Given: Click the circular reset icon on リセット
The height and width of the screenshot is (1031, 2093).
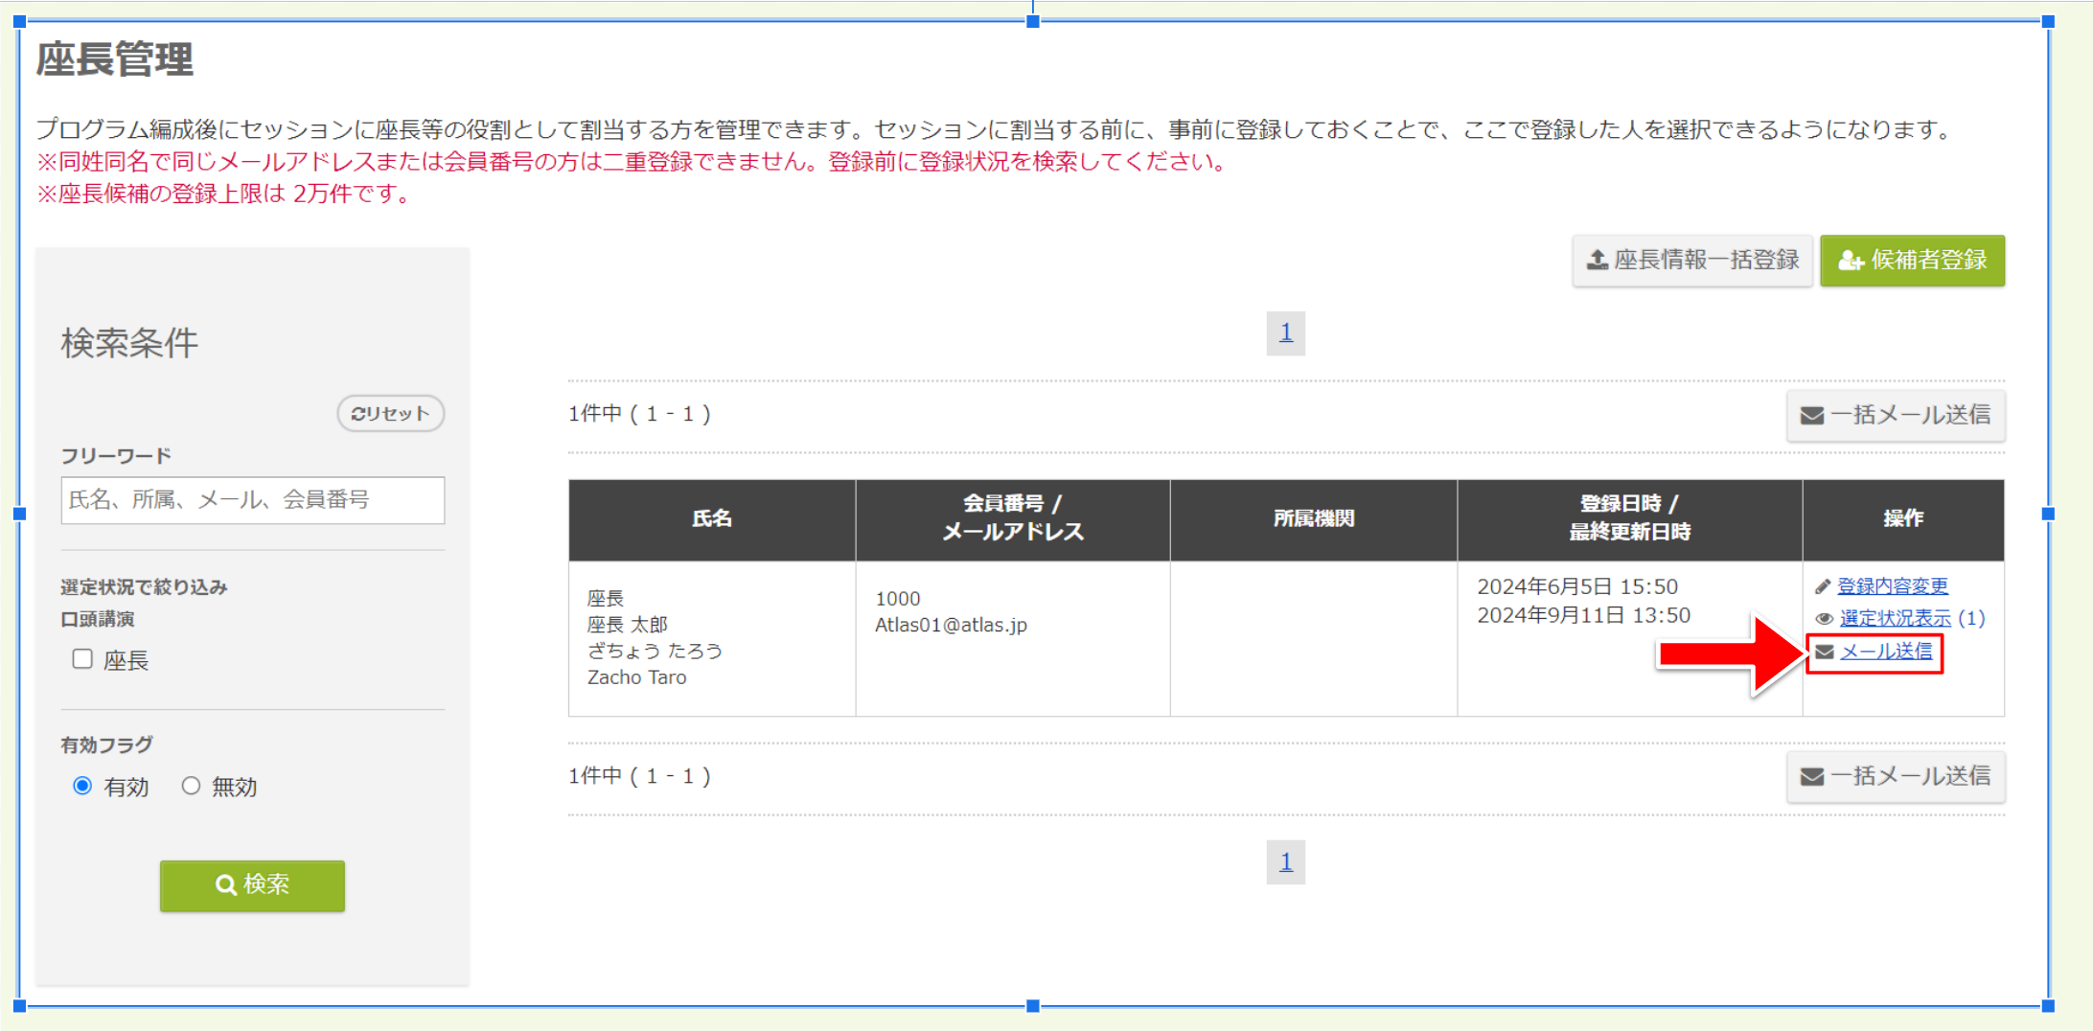Looking at the screenshot, I should [358, 414].
